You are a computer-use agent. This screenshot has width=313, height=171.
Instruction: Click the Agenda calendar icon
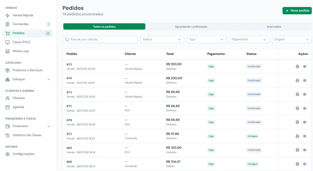[x=8, y=107]
